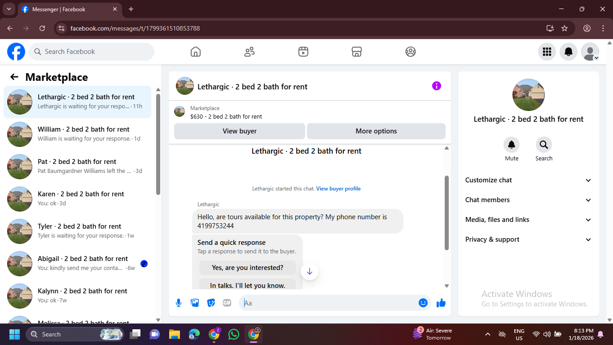Open the taskbar clock showing 8:13 PM
Viewport: 613px width, 345px height.
tap(581, 334)
